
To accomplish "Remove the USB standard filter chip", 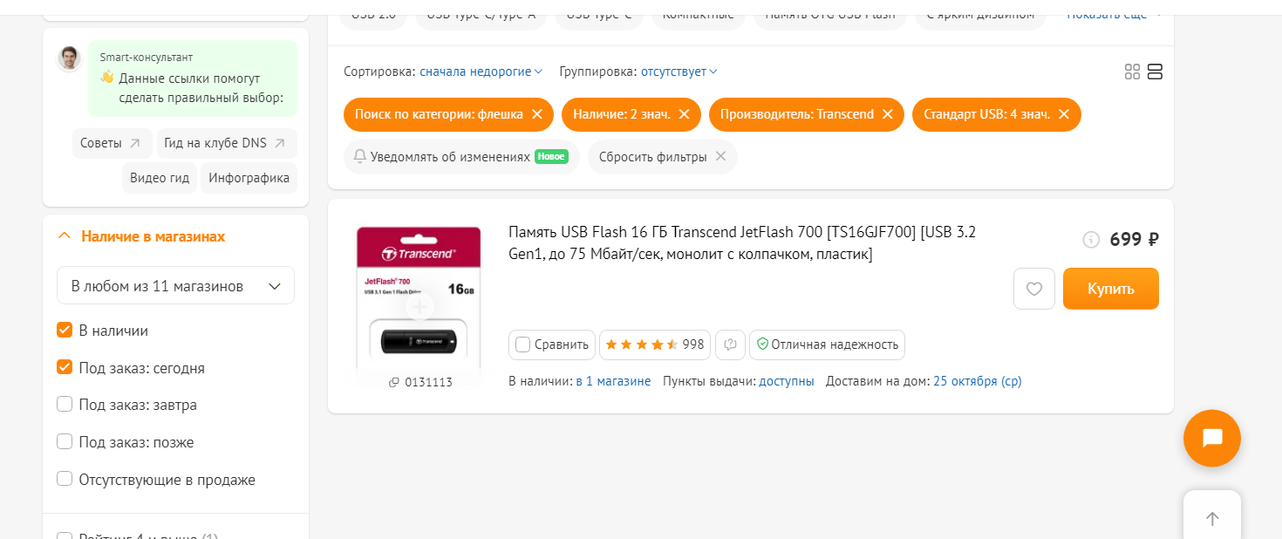I will coord(1064,114).
